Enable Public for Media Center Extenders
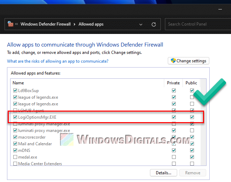231x182 pixels. 192,163
